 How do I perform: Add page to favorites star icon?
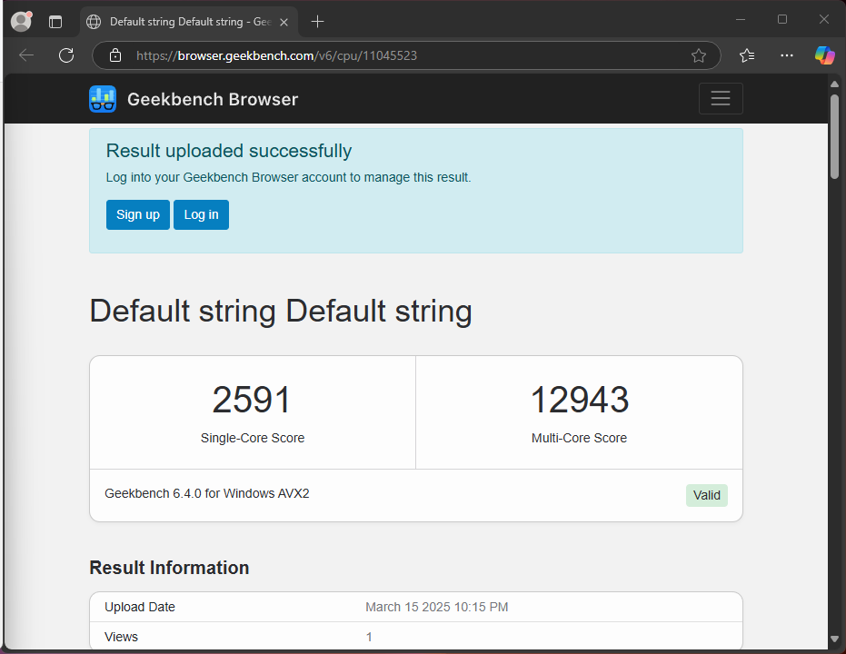(698, 55)
